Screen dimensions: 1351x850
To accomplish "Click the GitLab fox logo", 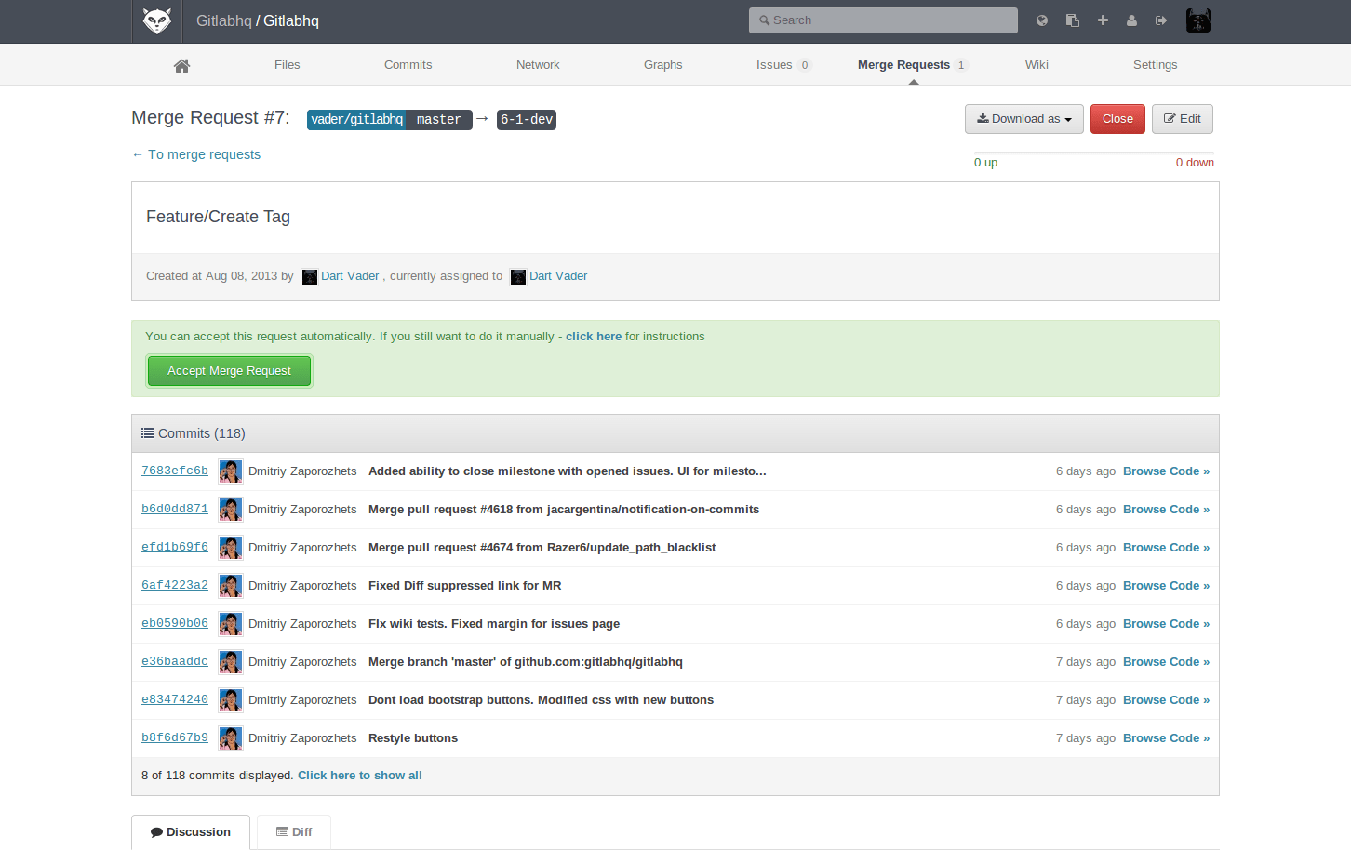I will (156, 20).
